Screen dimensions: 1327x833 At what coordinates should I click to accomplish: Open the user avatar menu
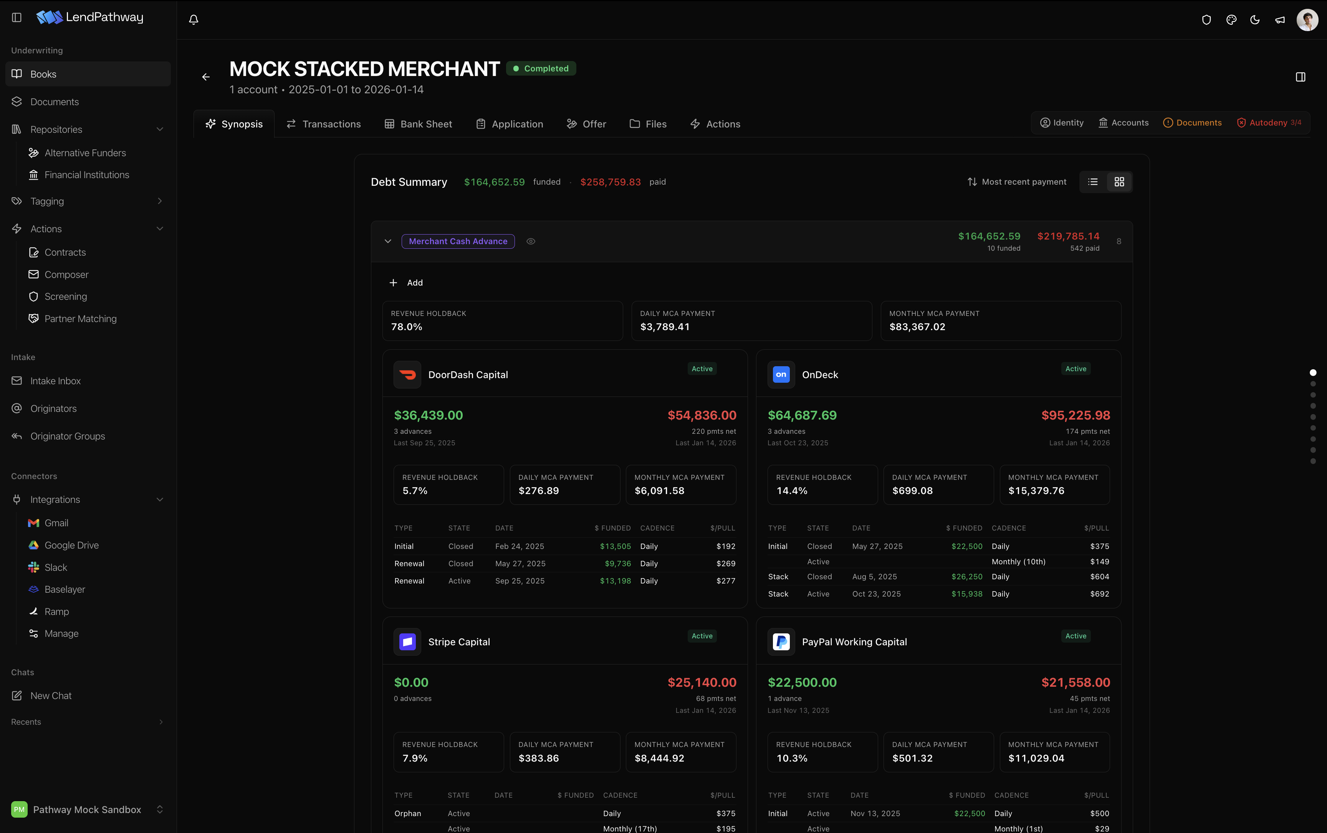[x=1307, y=20]
